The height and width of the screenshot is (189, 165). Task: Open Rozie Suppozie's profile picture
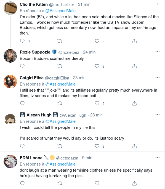(x=10, y=56)
